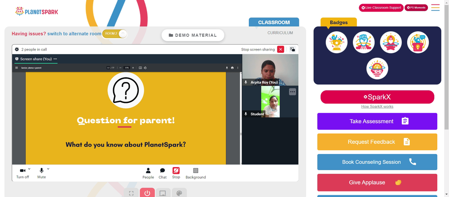Screen dimensions: 449x197
Task: Click the trophy star badge
Action: point(336,42)
